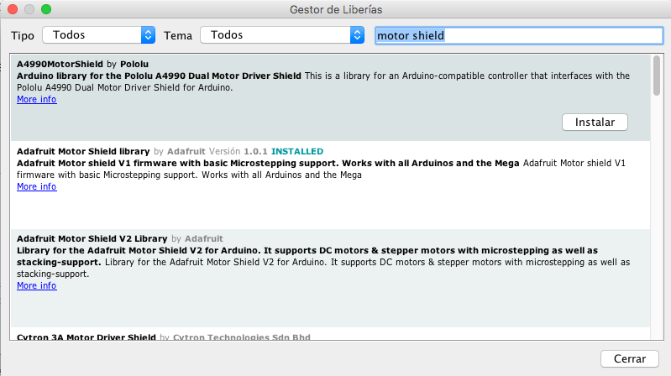Select the A4990MotorShield by Pololu entry
This screenshot has width=671, height=376.
coord(330,98)
